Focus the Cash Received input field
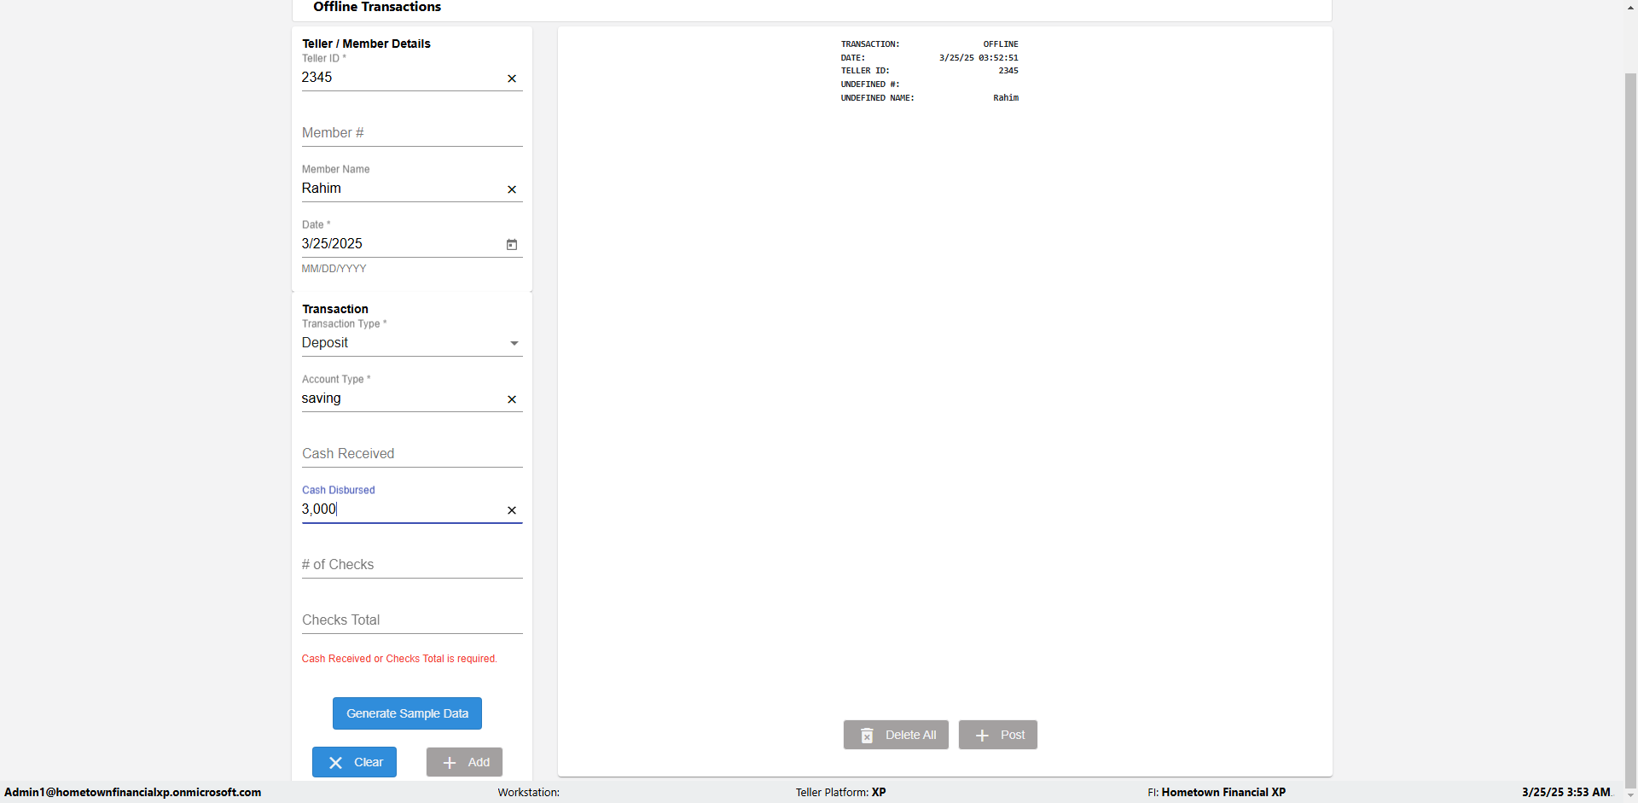This screenshot has width=1638, height=803. point(412,454)
